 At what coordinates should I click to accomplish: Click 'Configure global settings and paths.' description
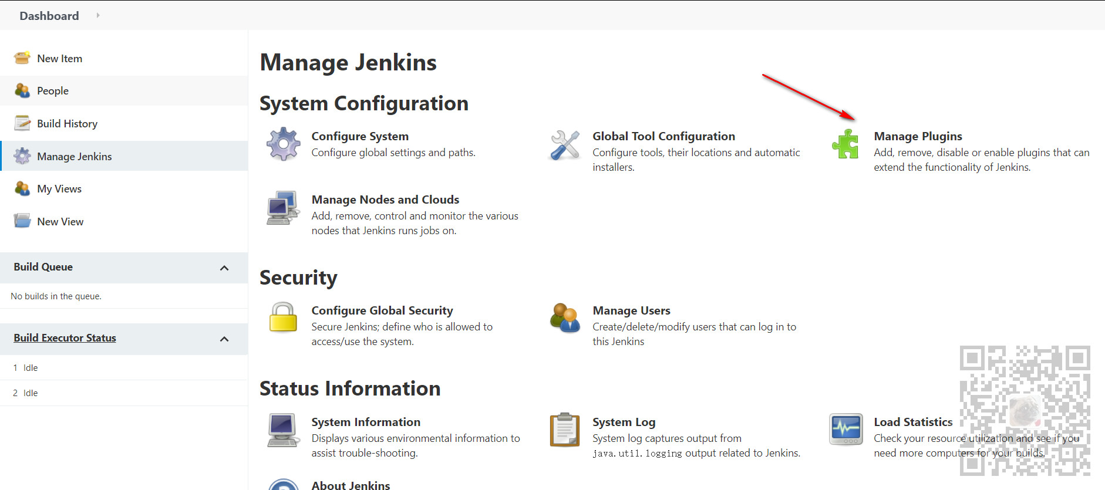point(393,153)
